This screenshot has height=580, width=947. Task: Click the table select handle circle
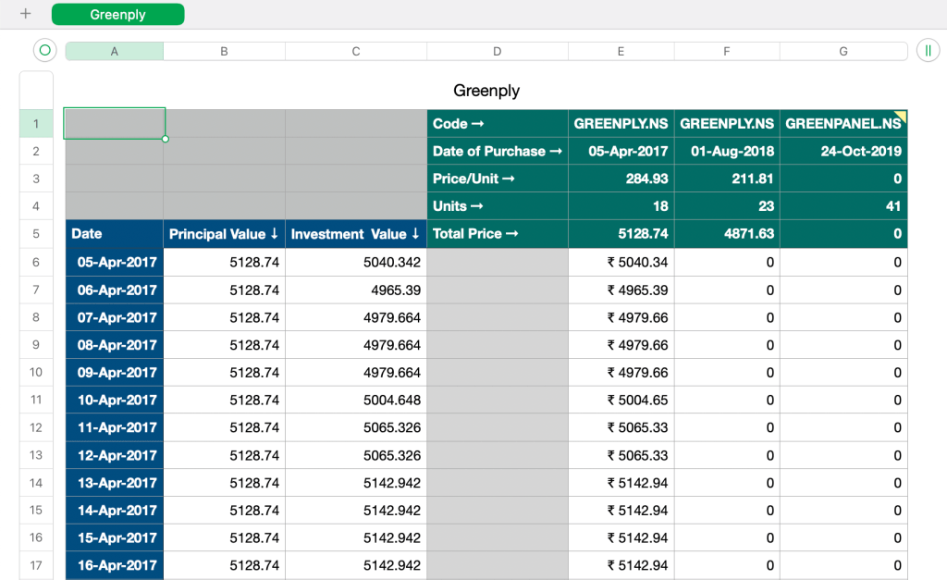(44, 51)
